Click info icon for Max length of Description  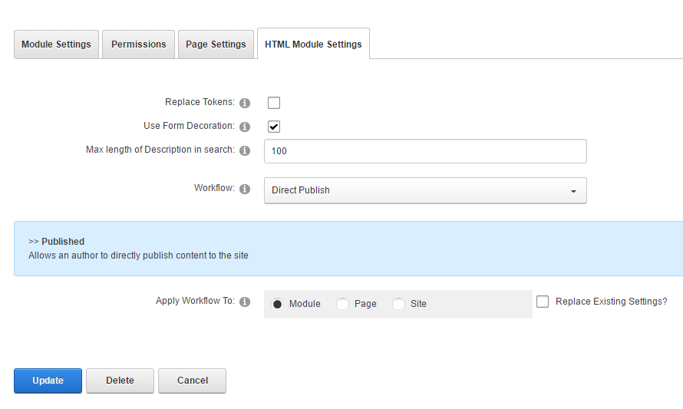(x=245, y=150)
